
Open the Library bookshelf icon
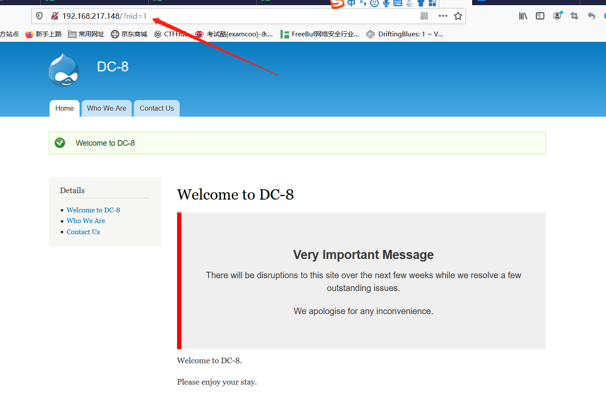pyautogui.click(x=523, y=16)
